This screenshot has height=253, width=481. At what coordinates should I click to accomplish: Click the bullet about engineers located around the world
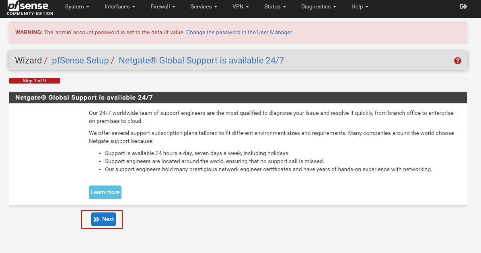click(214, 161)
